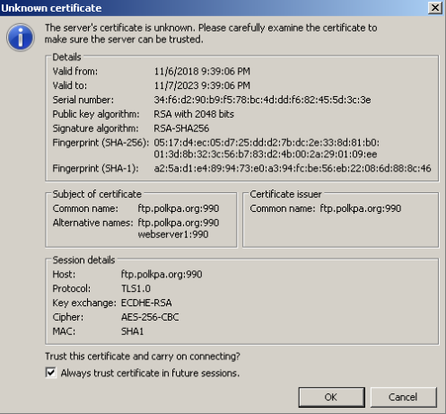Click the 'Cipher:' label
The height and width of the screenshot is (414, 446).
(68, 317)
